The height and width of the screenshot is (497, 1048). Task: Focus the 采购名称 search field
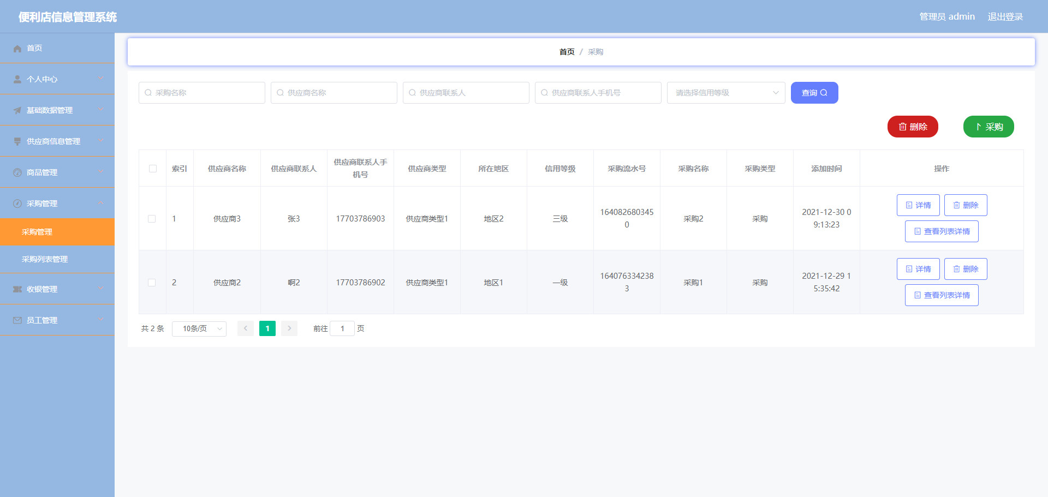(202, 93)
